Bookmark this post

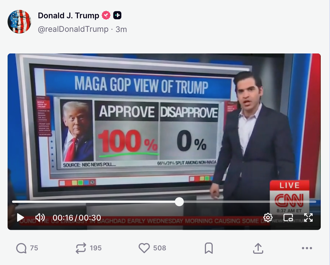(208, 248)
